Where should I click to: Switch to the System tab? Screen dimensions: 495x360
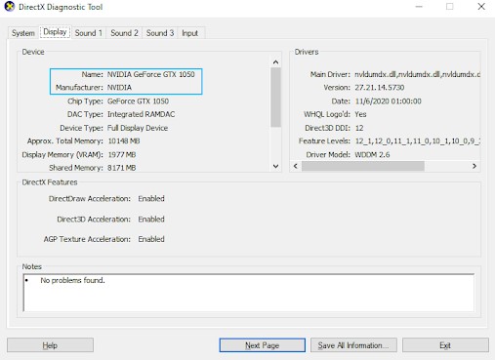coord(23,33)
